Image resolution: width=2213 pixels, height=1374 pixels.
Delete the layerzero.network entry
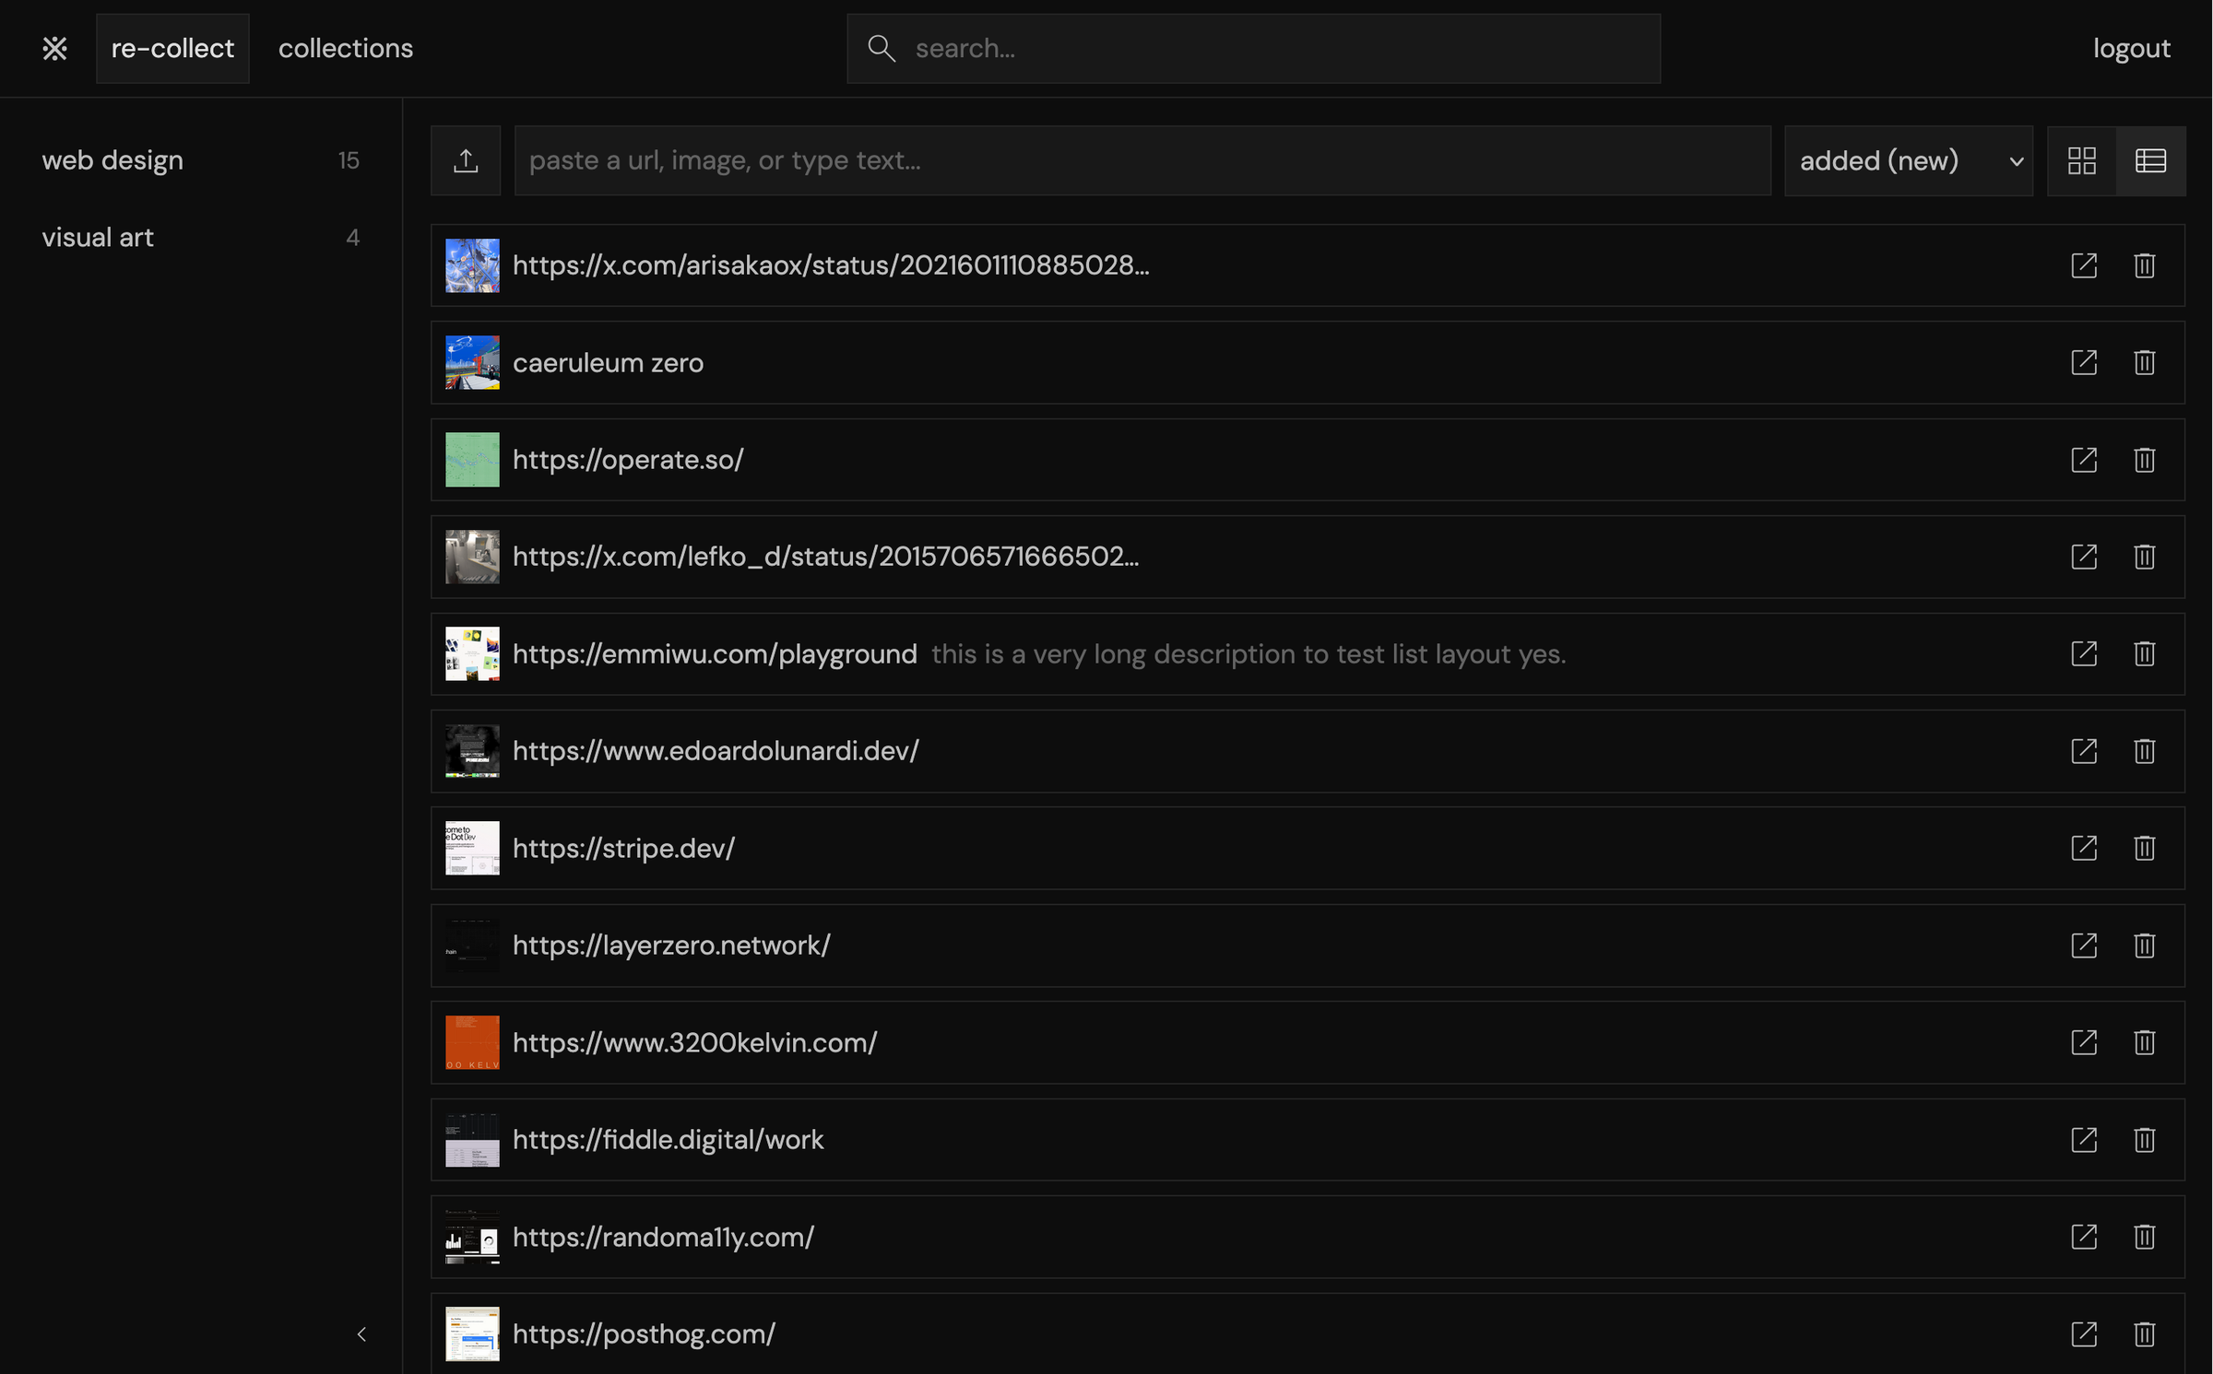pyautogui.click(x=2144, y=945)
